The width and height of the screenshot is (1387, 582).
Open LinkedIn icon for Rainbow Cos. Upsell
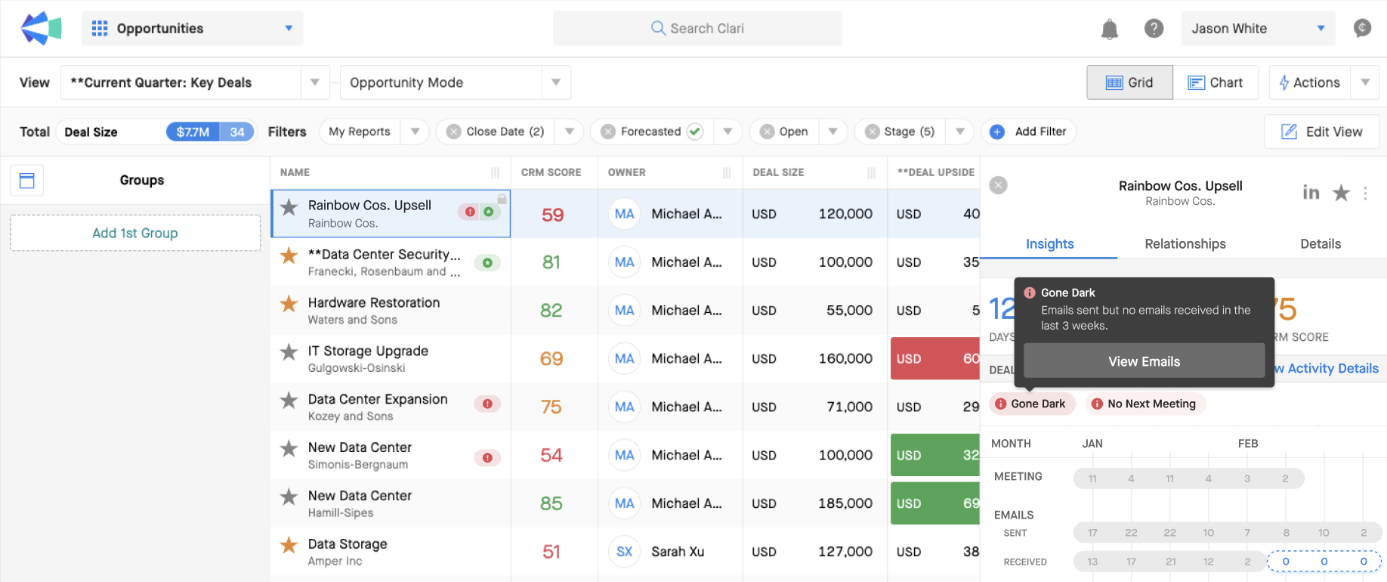coord(1311,193)
